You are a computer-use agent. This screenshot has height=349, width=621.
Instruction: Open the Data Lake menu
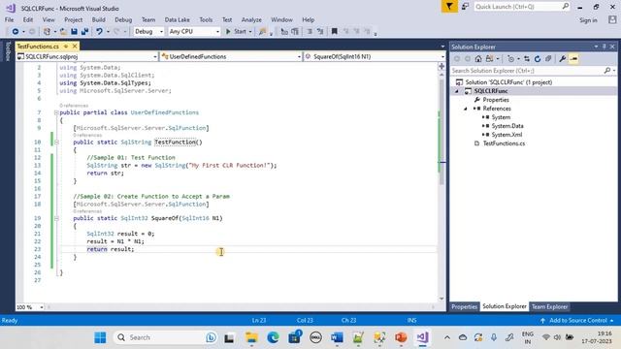point(177,19)
